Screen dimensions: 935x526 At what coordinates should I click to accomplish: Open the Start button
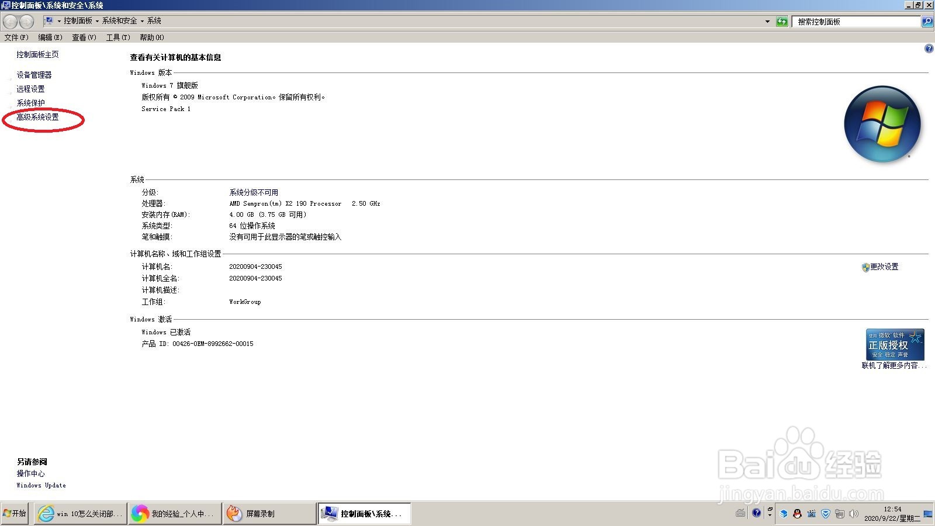(x=15, y=513)
